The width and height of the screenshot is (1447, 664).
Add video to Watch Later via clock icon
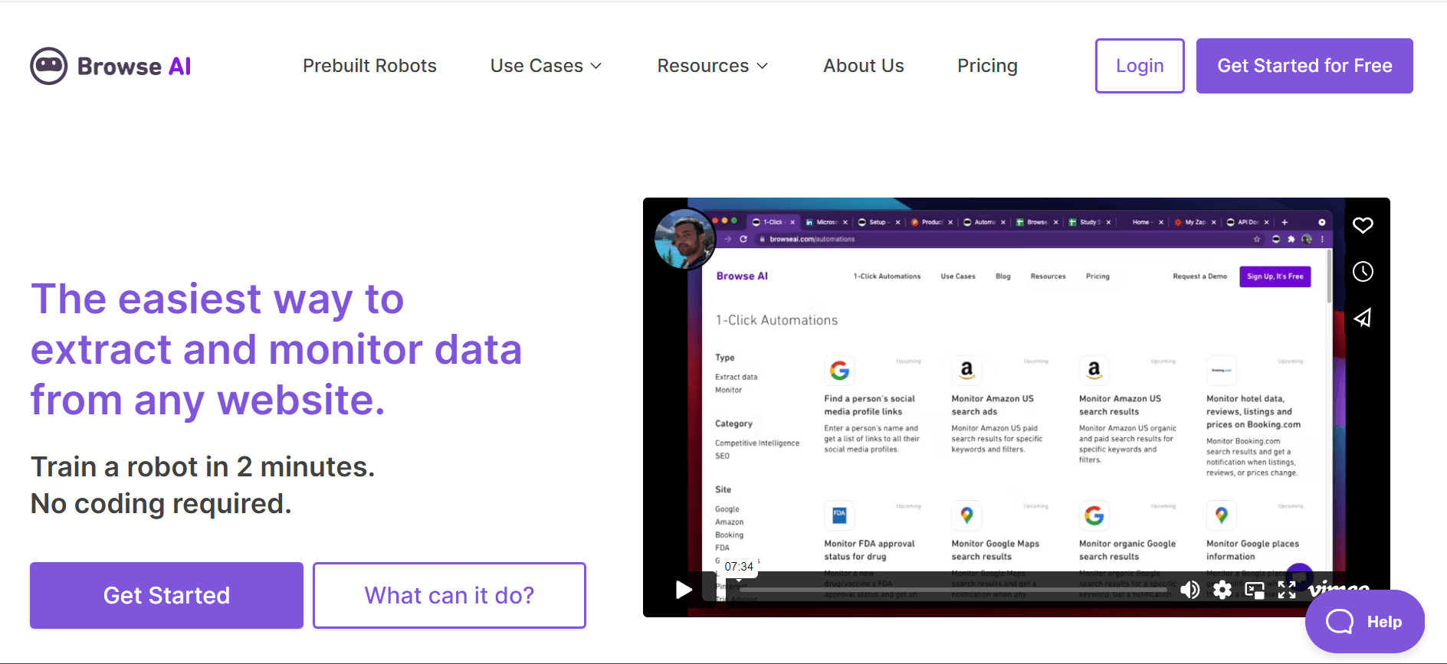click(1363, 271)
